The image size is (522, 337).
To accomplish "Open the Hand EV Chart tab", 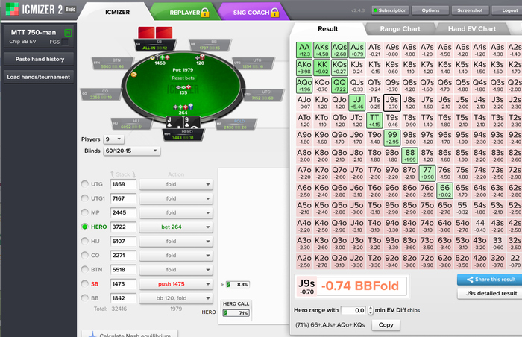I will 472,29.
